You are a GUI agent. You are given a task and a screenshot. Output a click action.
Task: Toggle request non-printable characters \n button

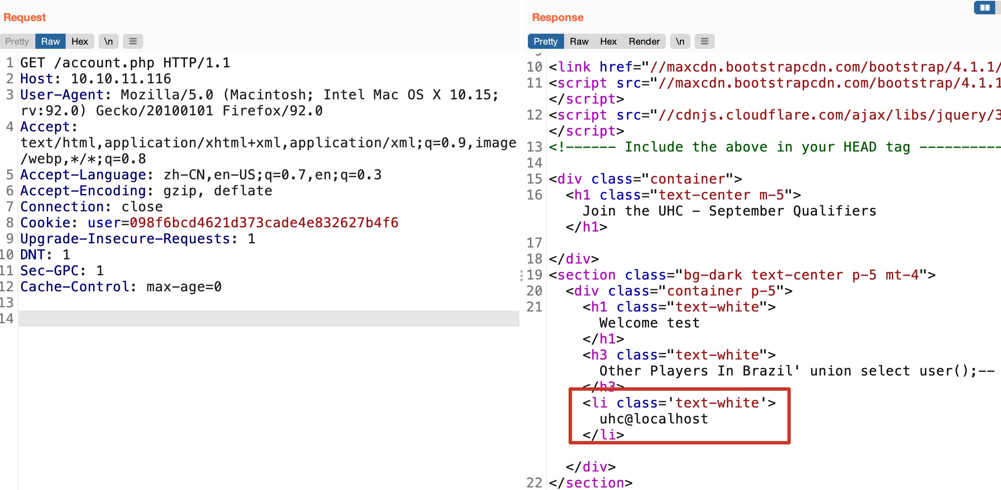(x=109, y=41)
